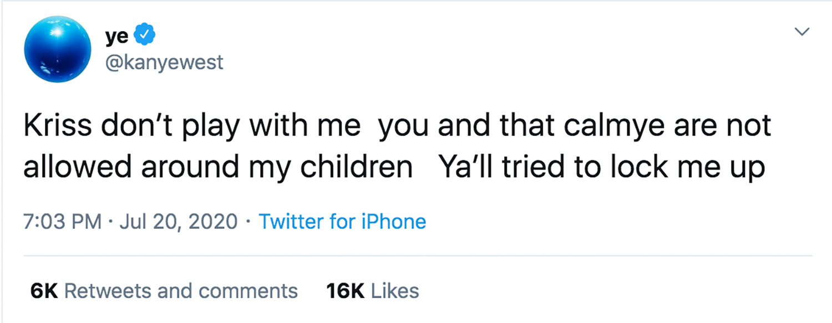
Task: Click the Jul 20, 2020 date
Action: (x=179, y=222)
